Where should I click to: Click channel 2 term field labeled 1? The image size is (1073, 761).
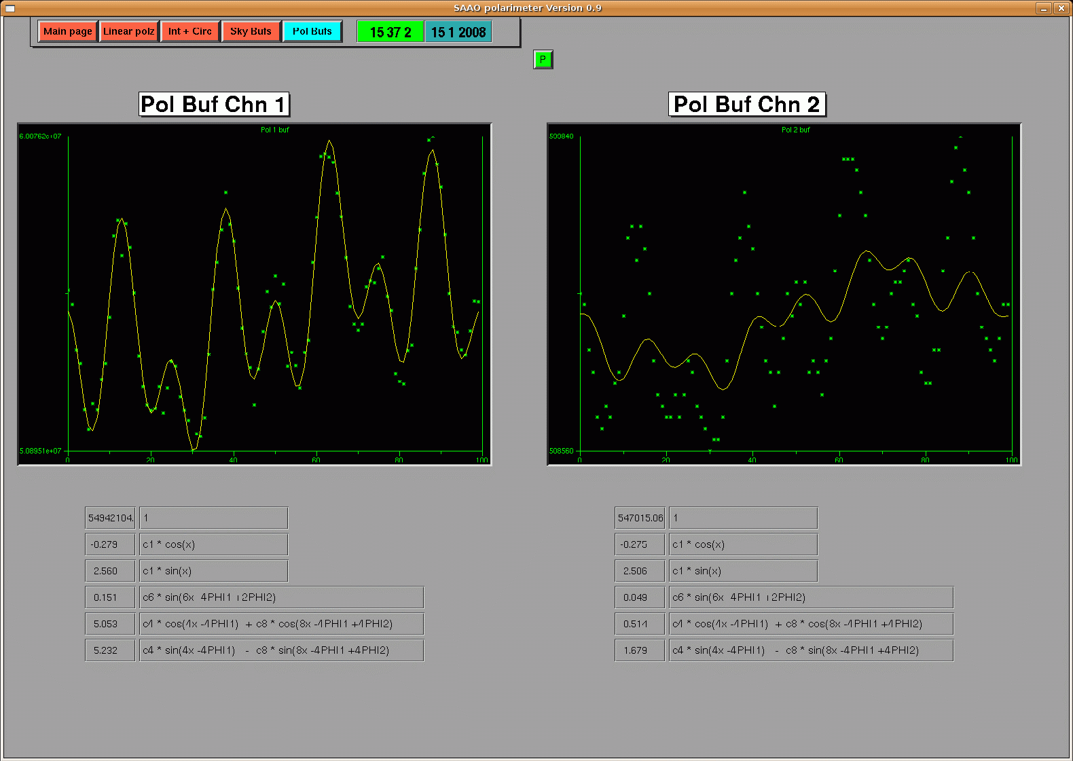[744, 518]
